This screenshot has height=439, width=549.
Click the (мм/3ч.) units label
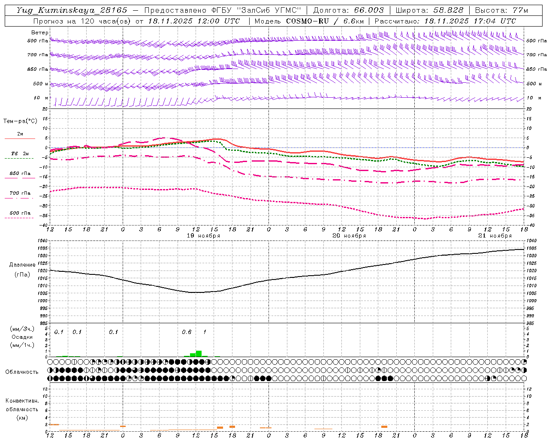(x=22, y=329)
